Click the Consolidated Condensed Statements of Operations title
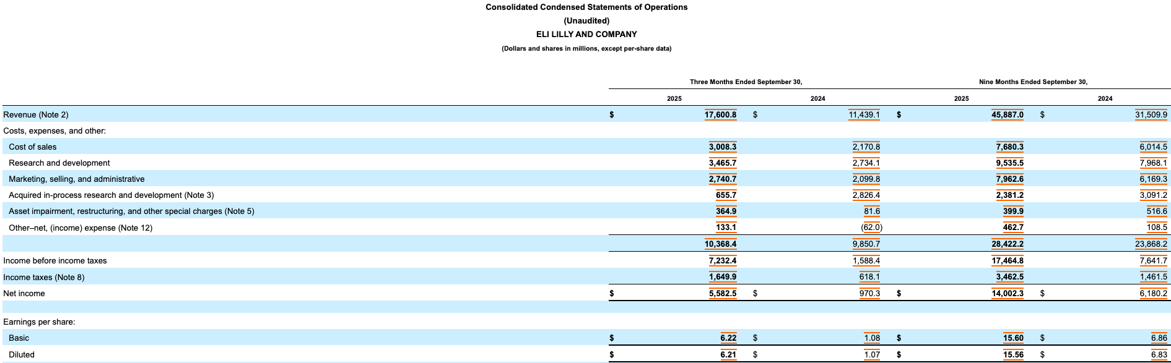The image size is (1171, 363). (586, 7)
